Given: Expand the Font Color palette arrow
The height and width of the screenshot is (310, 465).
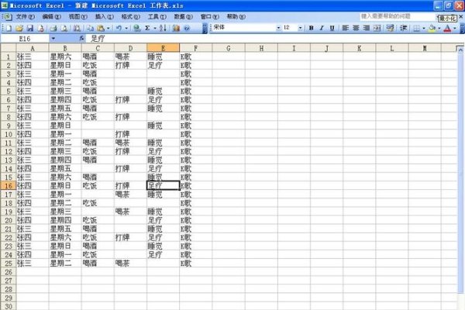Looking at the screenshot, I should 455,28.
